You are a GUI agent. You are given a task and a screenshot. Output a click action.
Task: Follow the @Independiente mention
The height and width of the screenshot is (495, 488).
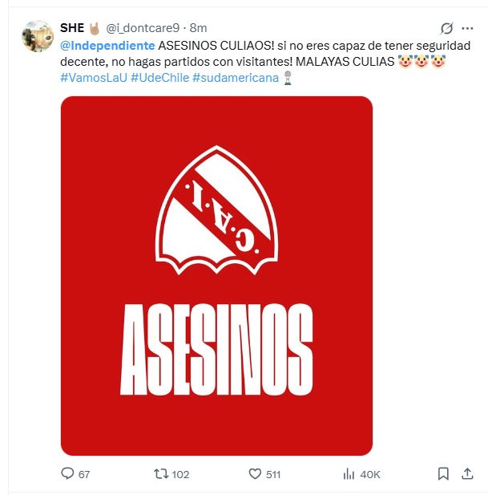tap(107, 46)
